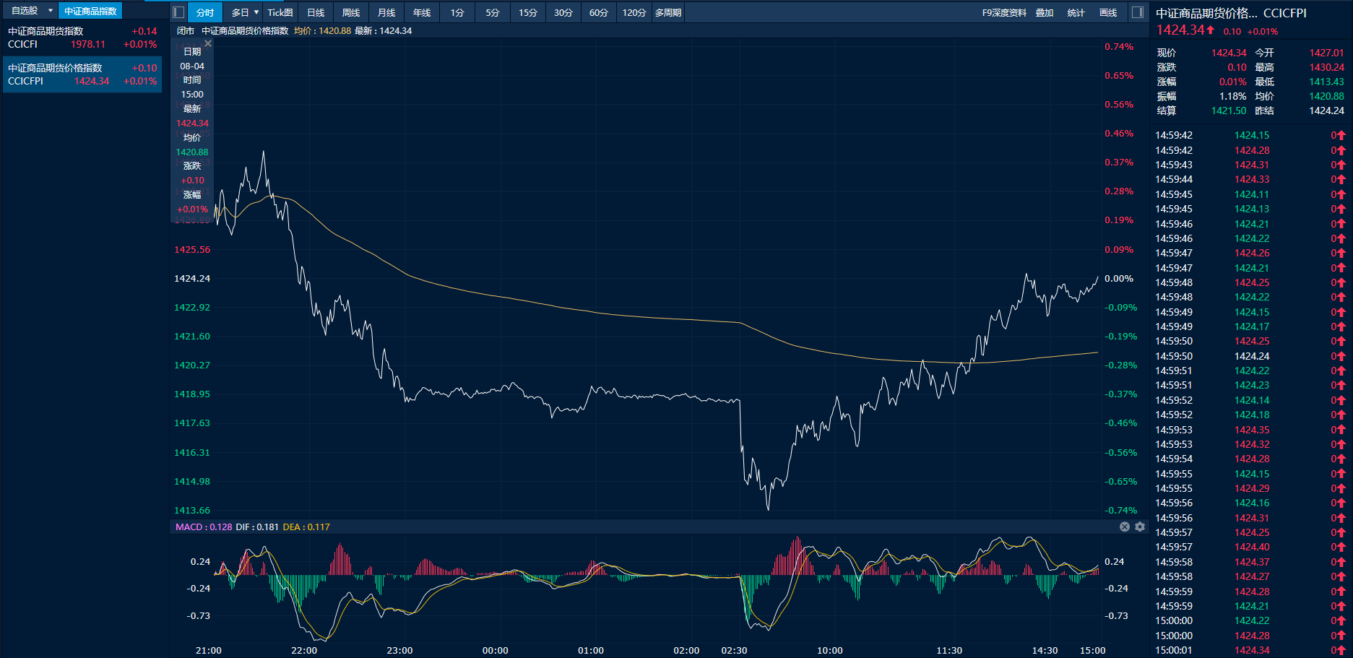
Task: Switch chart to 分时 intraday mode
Action: tap(205, 12)
